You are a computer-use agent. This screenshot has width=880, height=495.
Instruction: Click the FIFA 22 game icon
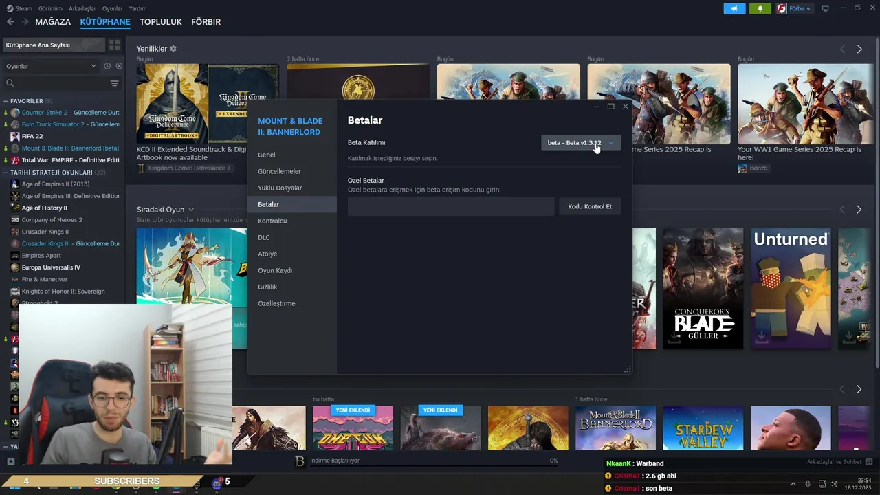[15, 136]
